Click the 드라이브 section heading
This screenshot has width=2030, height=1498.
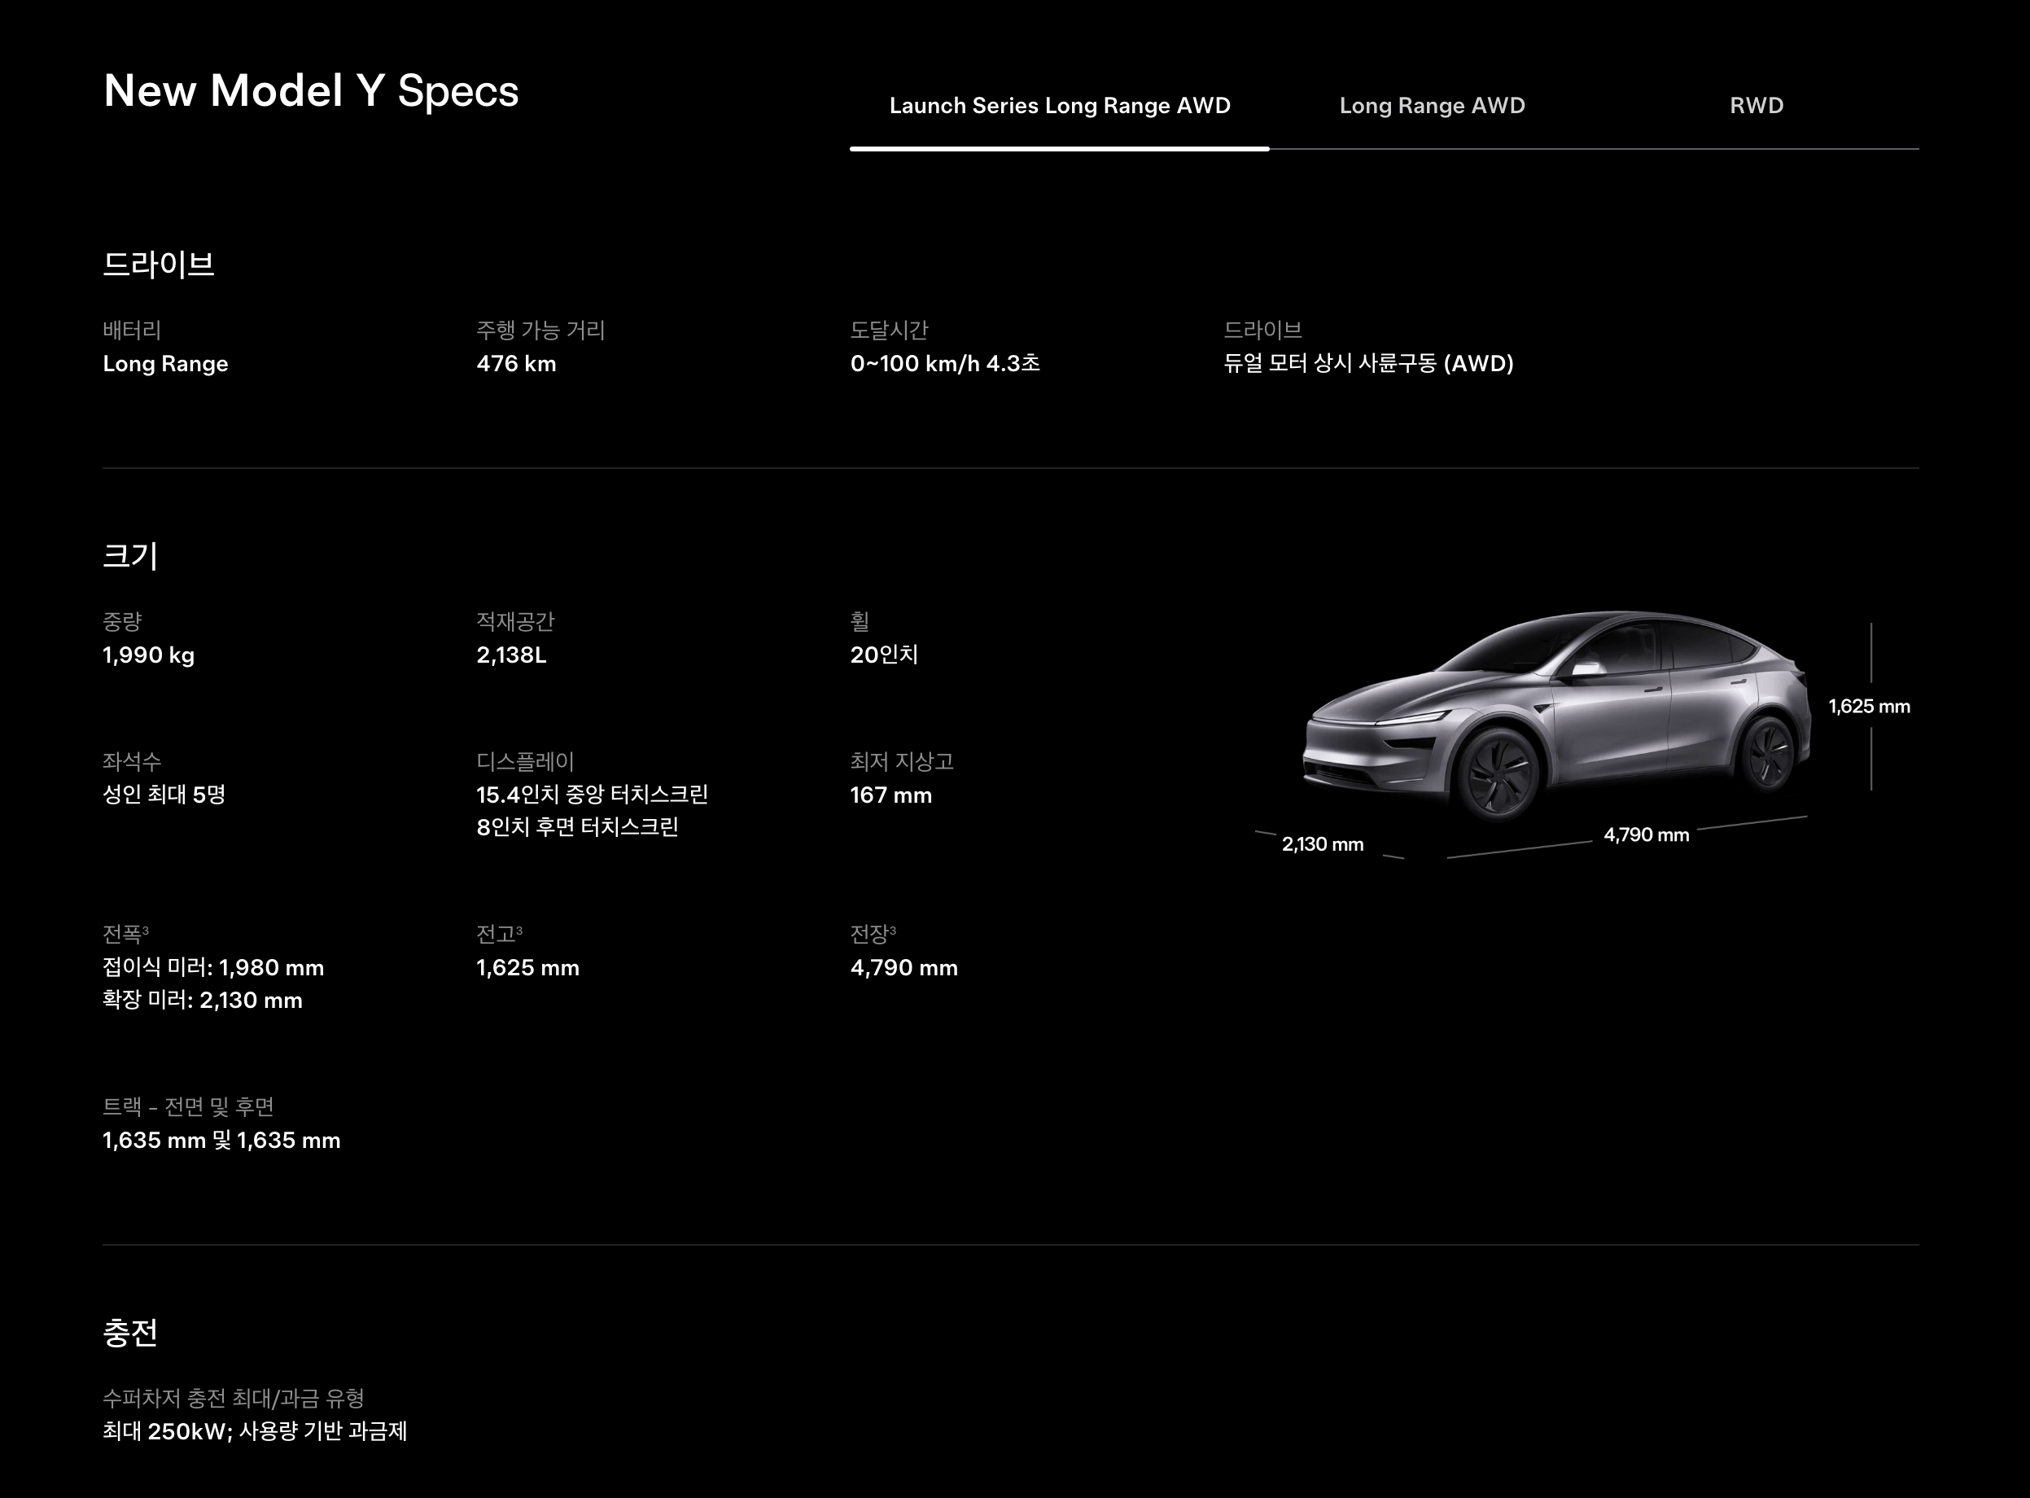pyautogui.click(x=159, y=265)
